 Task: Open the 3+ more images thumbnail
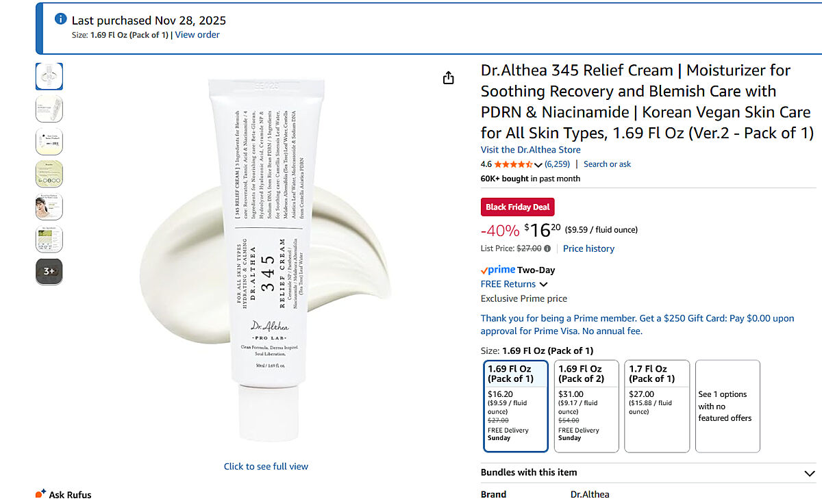coord(49,272)
